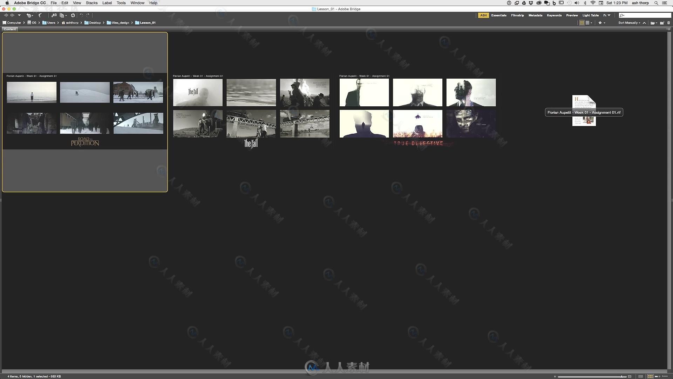Screen dimensions: 673x379
Task: View content as details
Action: pos(658,377)
